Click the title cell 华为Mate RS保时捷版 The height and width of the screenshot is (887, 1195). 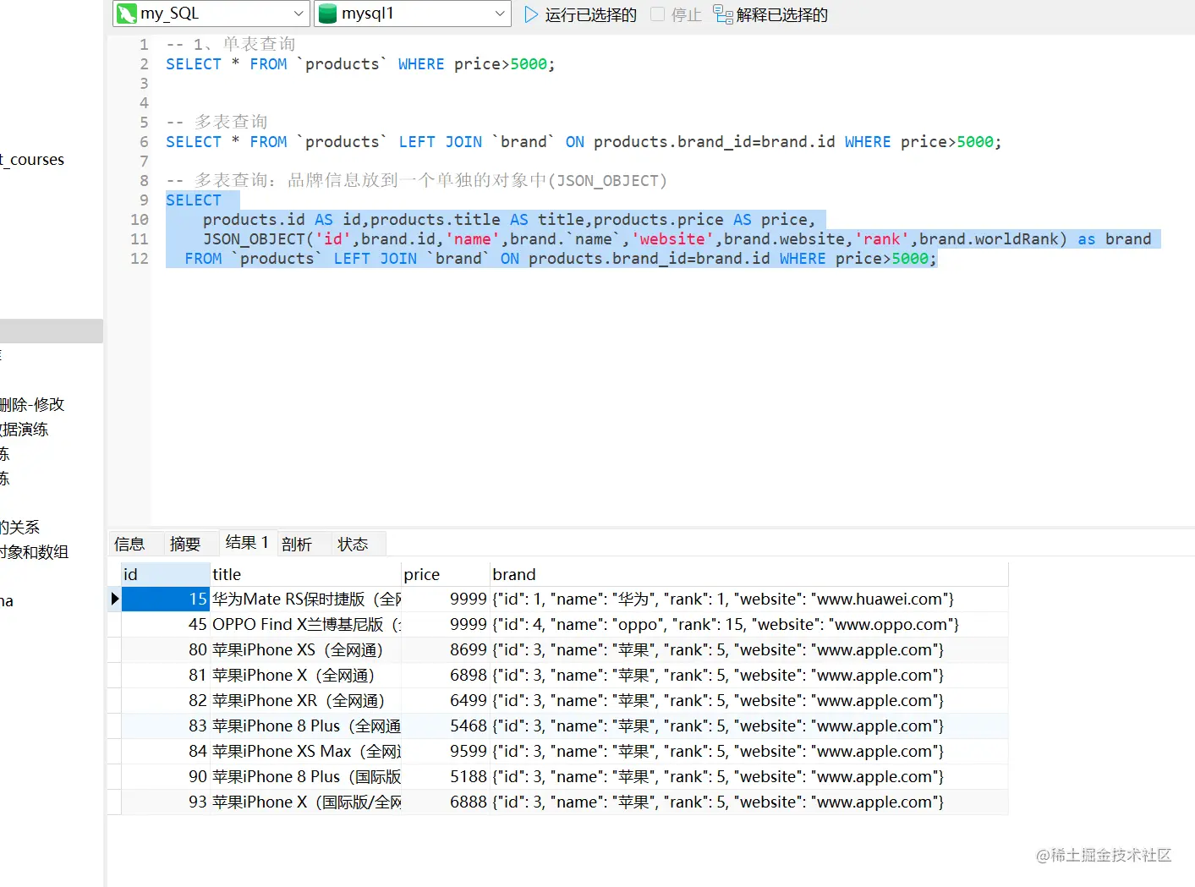[x=305, y=599]
